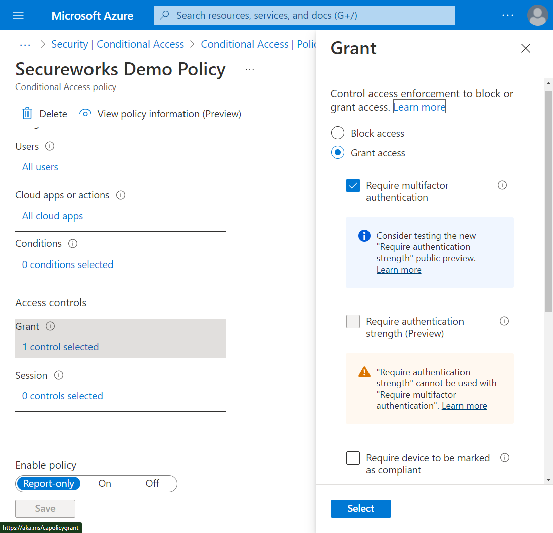Click Learn more in authentication strength preview notice
Image resolution: width=553 pixels, height=533 pixels.
coord(399,270)
